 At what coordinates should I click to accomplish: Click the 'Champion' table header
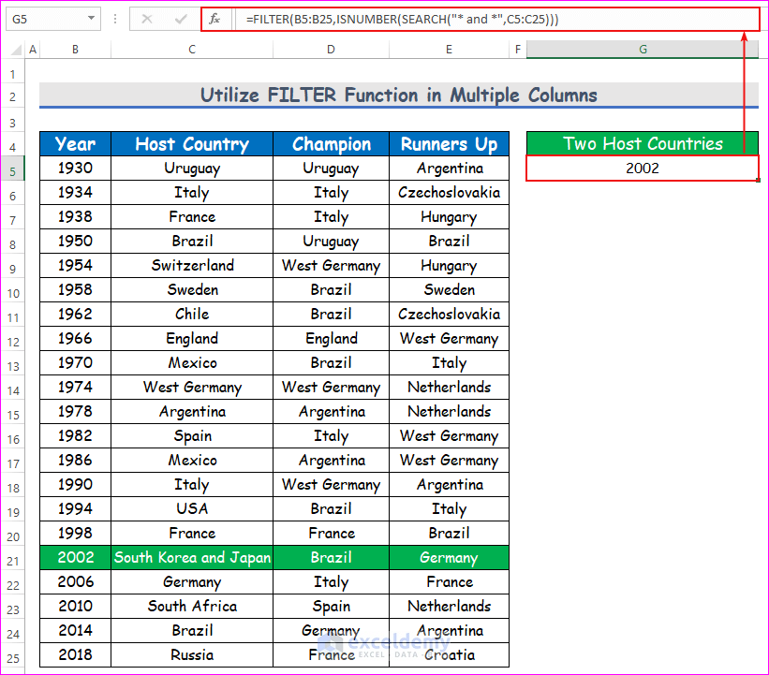click(x=331, y=144)
